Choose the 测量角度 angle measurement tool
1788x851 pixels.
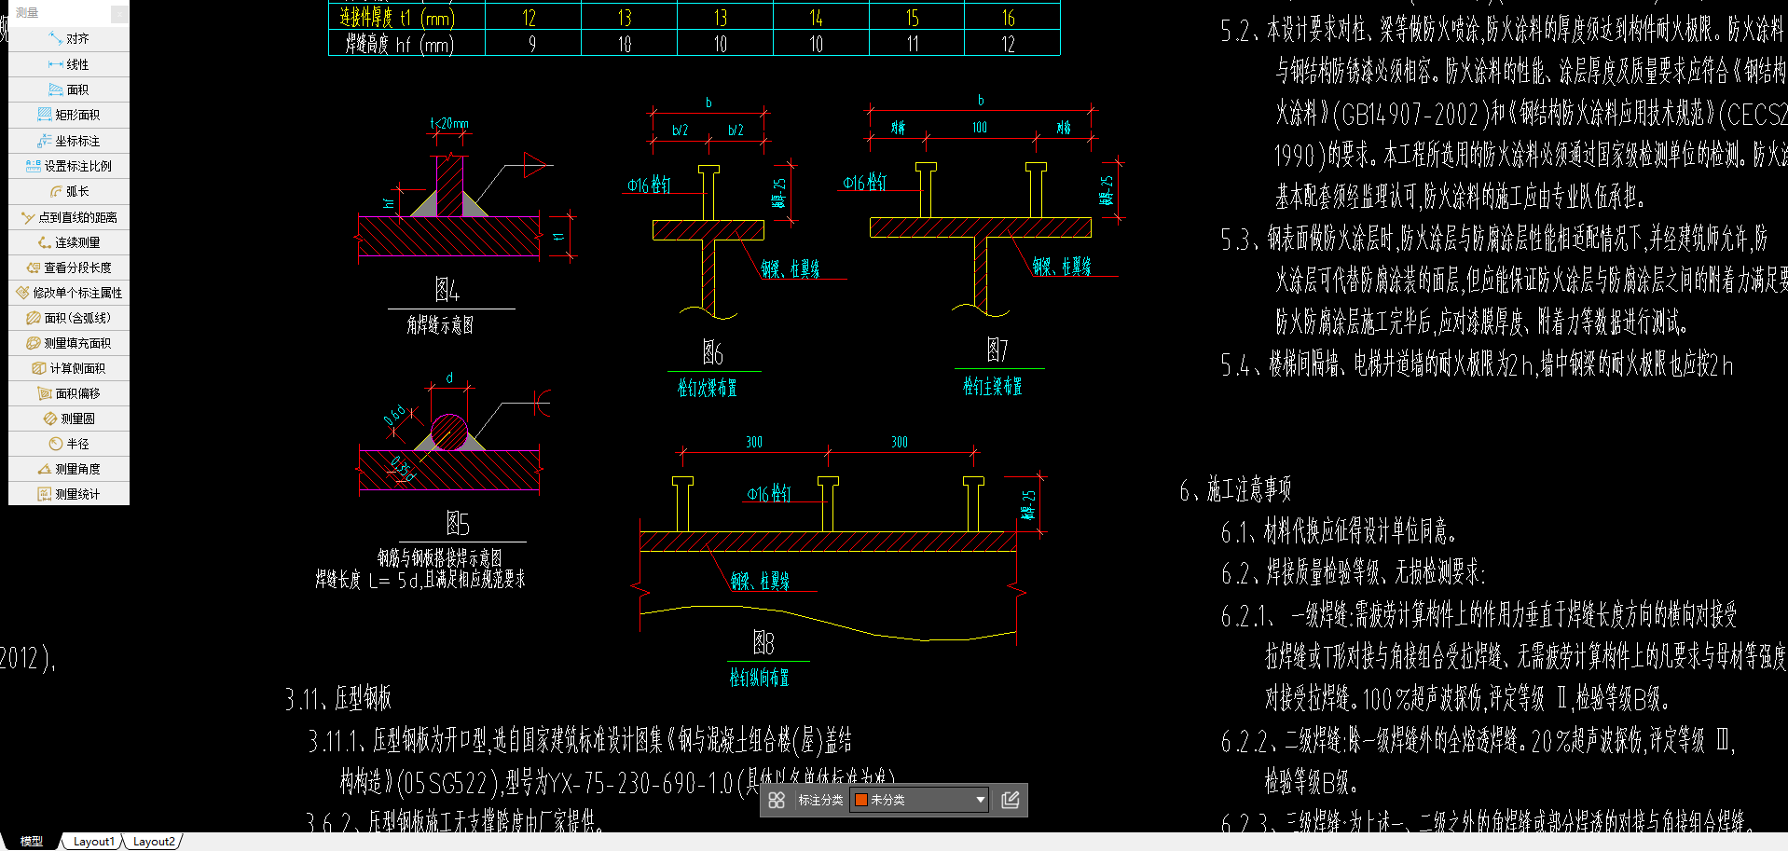click(x=69, y=469)
